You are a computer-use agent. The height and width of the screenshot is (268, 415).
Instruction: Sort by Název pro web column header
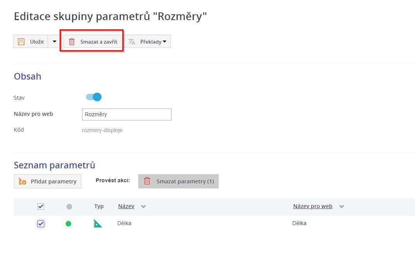tap(312, 206)
